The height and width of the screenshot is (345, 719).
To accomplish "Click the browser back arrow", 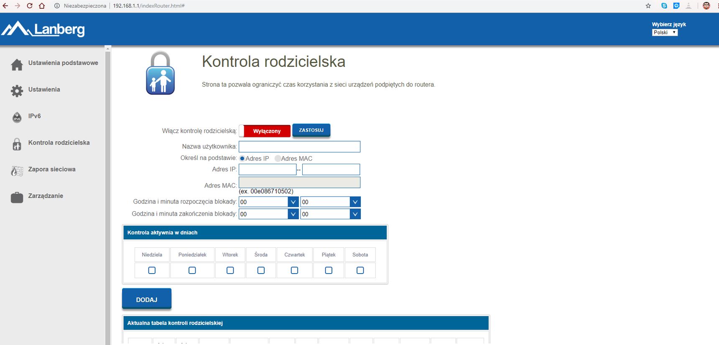I will coord(5,6).
